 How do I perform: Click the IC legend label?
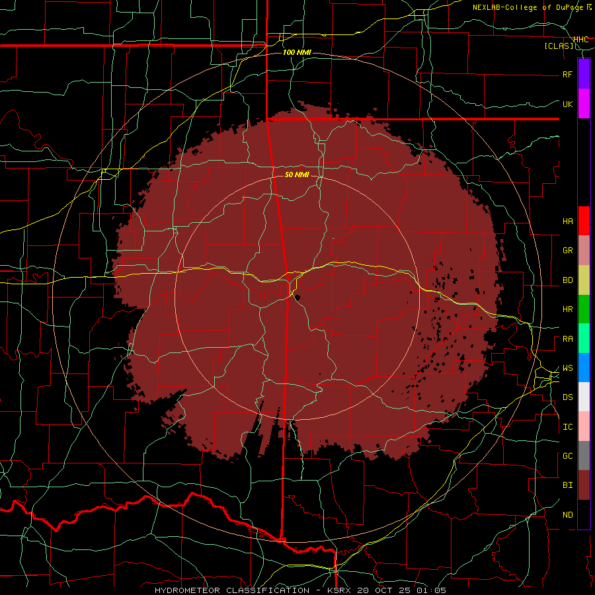[x=567, y=427]
